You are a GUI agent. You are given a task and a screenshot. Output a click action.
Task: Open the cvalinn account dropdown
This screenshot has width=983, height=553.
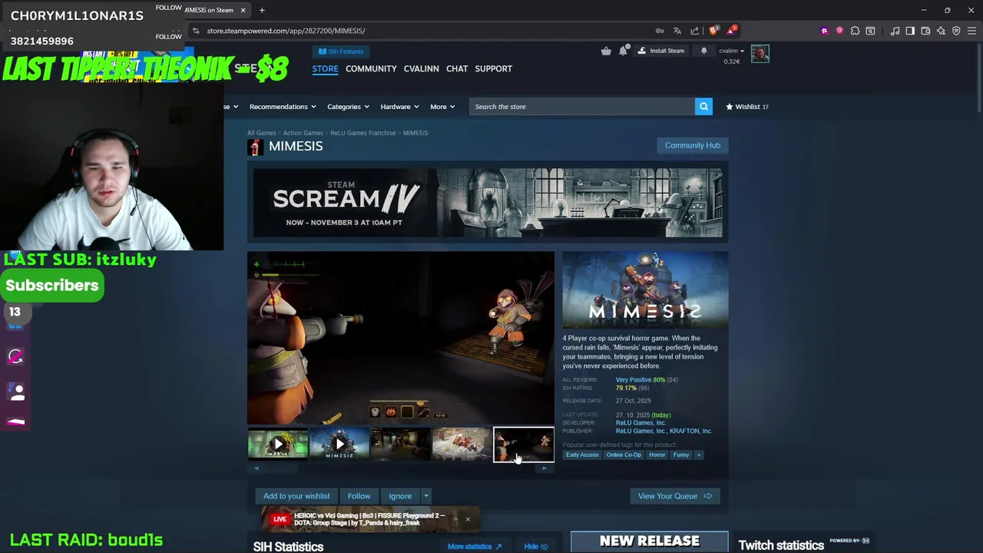(x=731, y=51)
